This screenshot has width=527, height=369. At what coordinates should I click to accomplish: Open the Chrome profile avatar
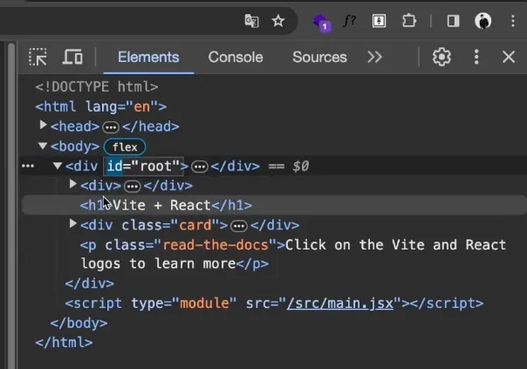coord(483,21)
